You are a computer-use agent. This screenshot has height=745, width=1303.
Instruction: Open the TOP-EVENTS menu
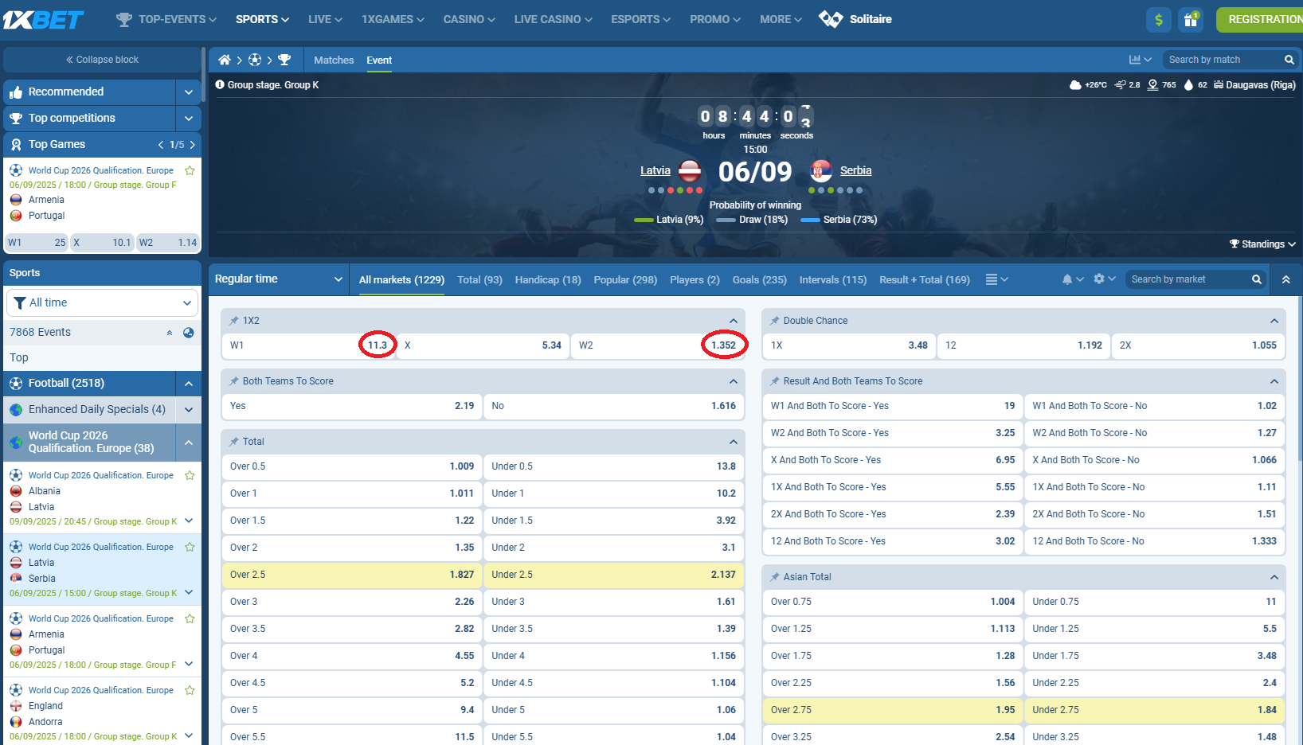pyautogui.click(x=166, y=19)
